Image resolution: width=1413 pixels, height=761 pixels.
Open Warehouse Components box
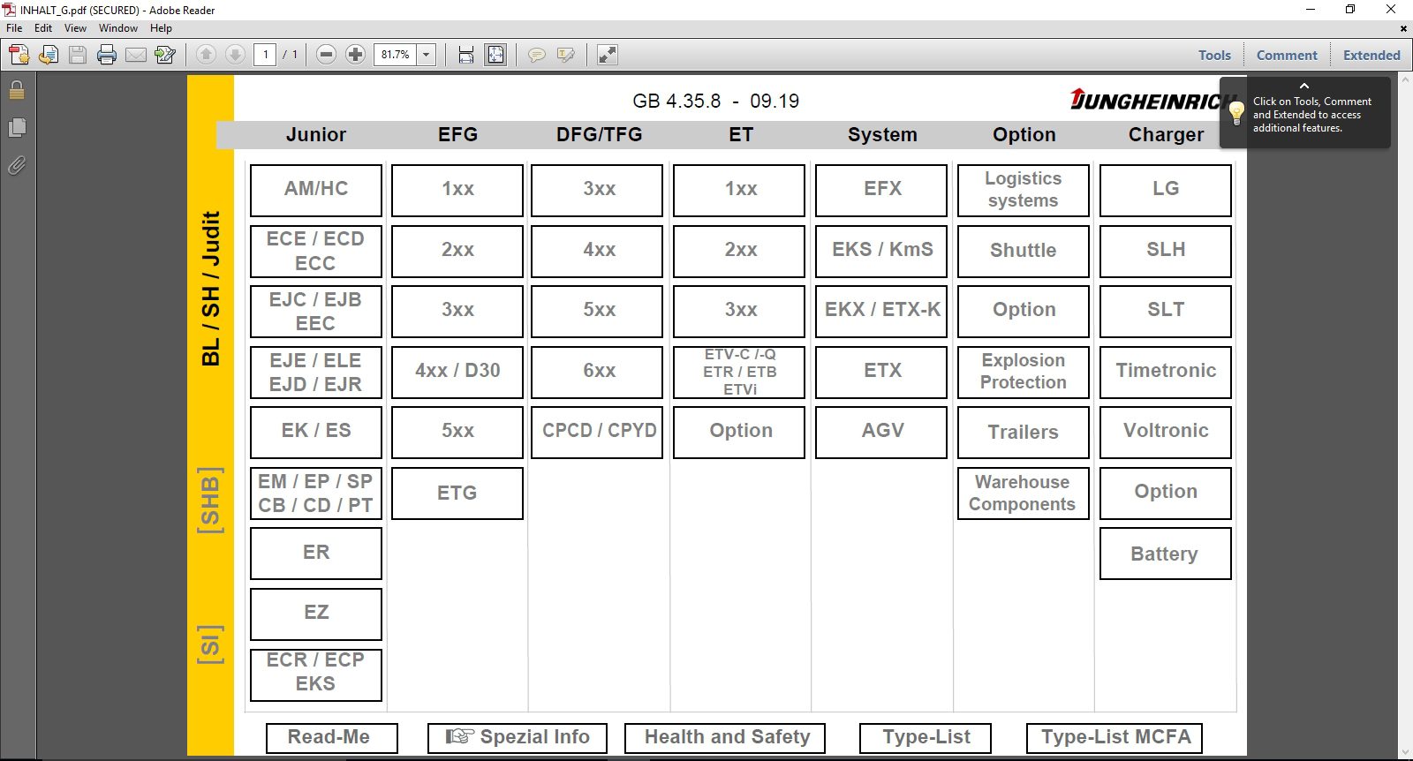click(1024, 493)
